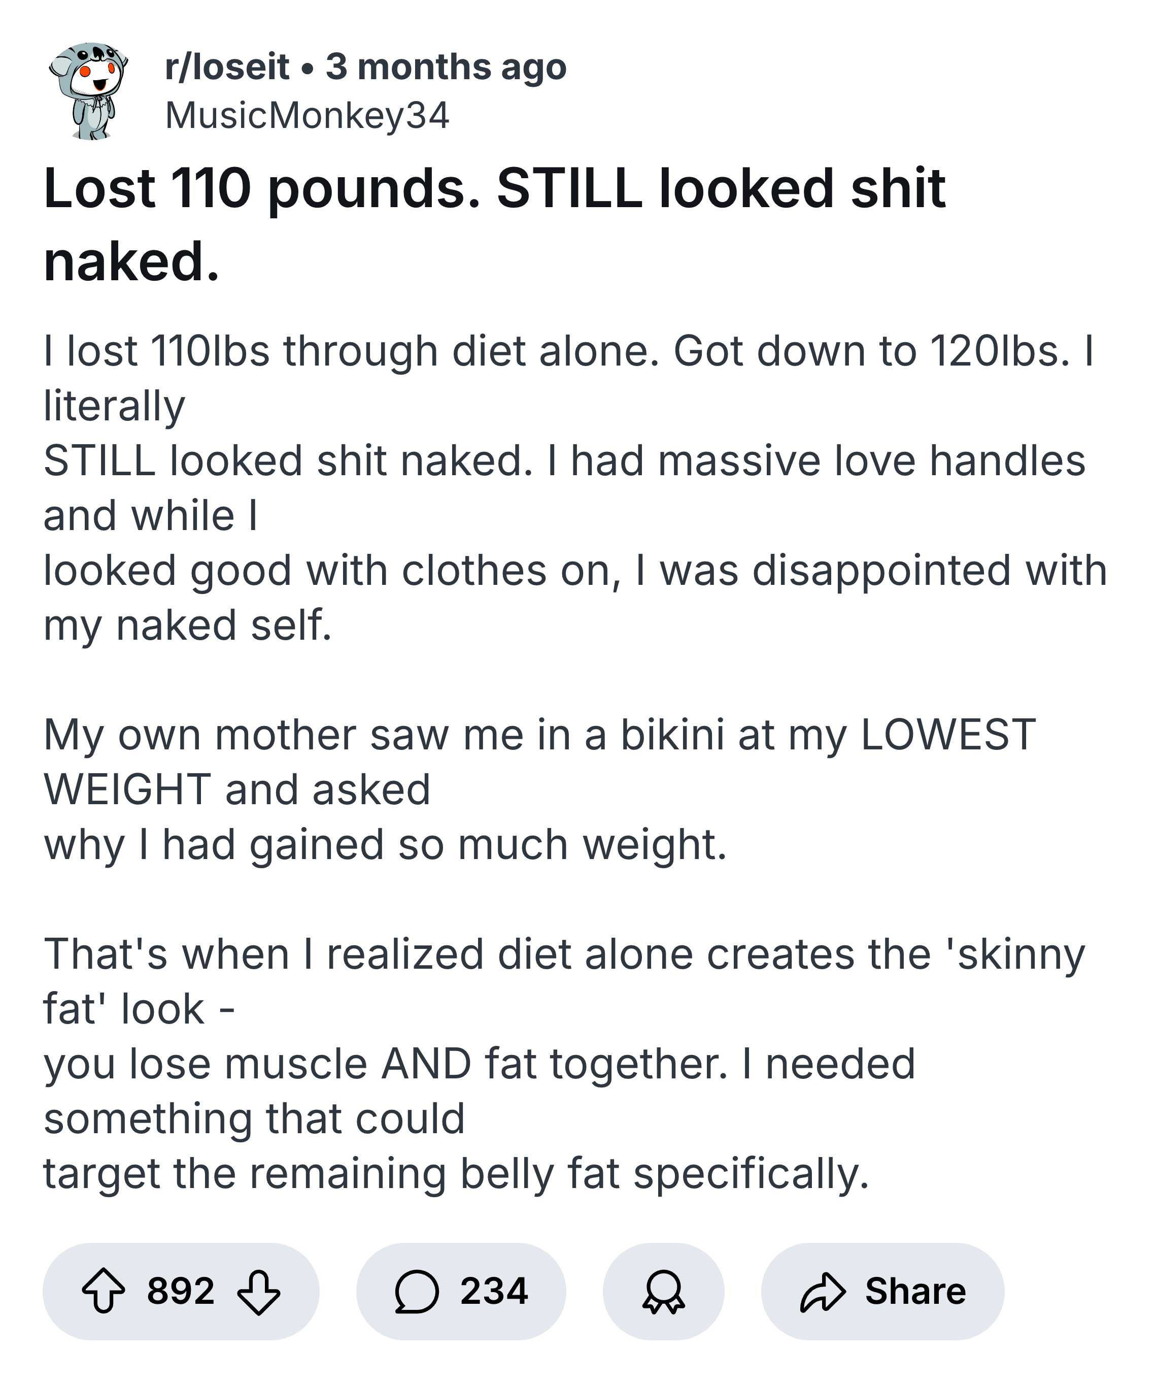Open the 'Lost 110 pounds' post title
1157x1383 pixels.
click(x=494, y=224)
